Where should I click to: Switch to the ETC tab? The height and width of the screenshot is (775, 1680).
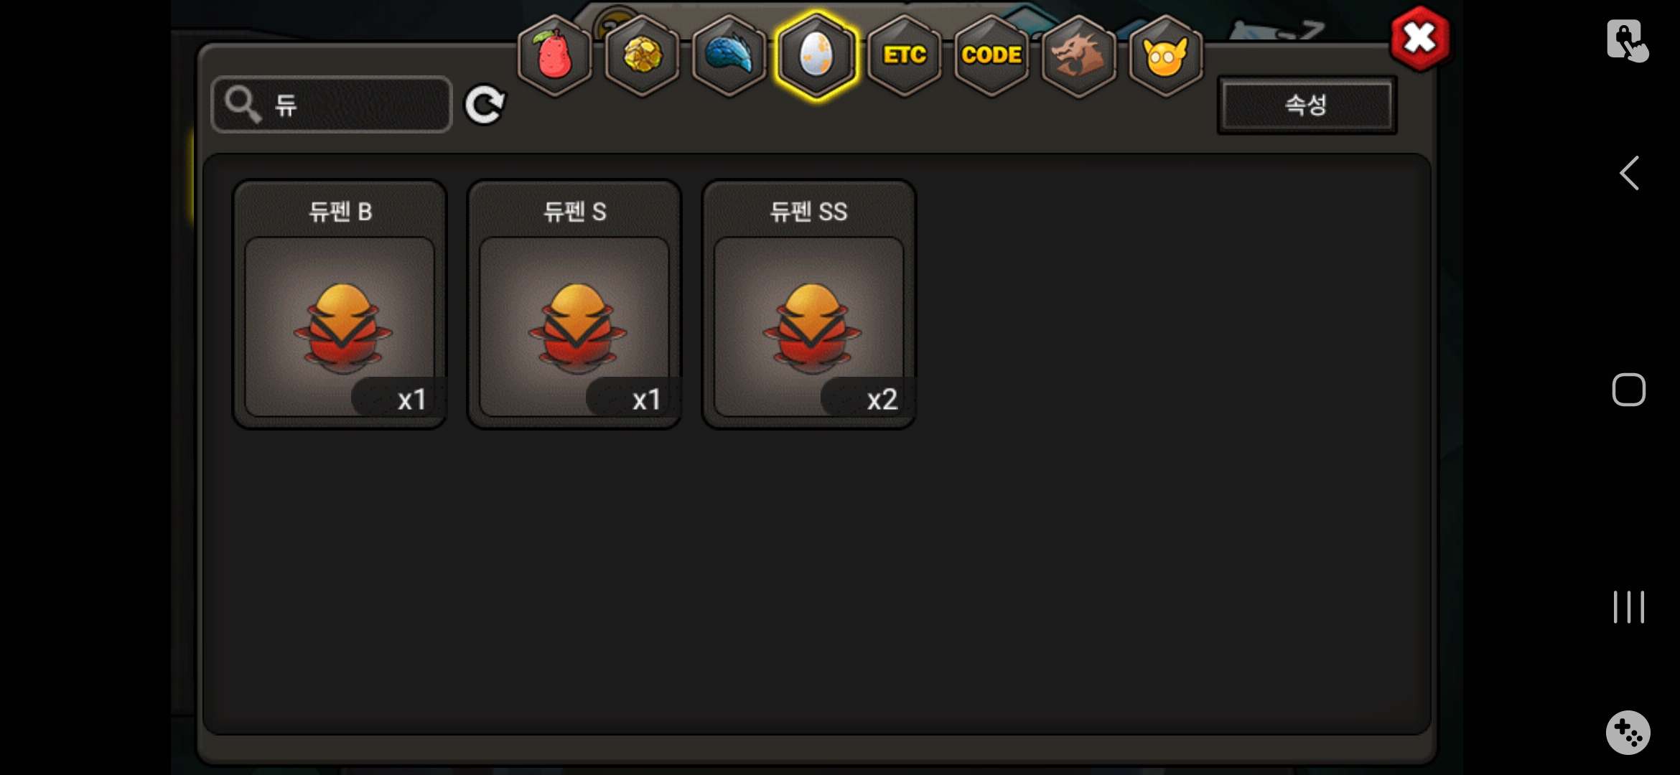coord(904,55)
